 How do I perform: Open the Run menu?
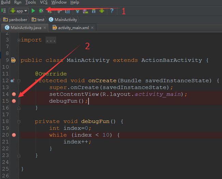[18, 2]
